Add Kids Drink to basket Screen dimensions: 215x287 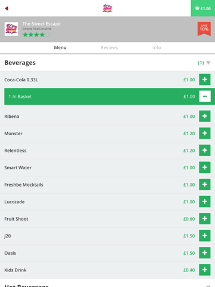[205, 270]
